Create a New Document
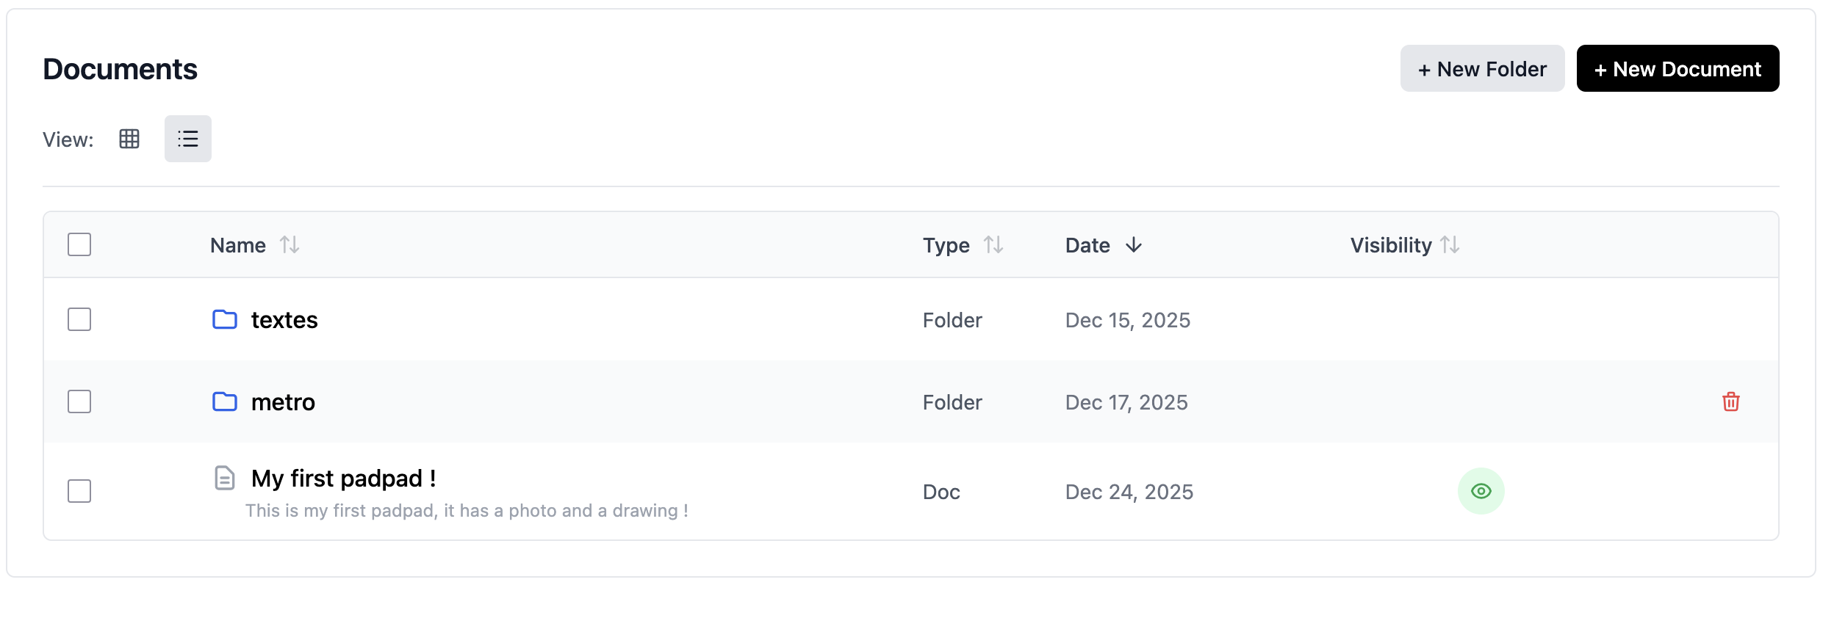The height and width of the screenshot is (618, 1834). point(1677,69)
